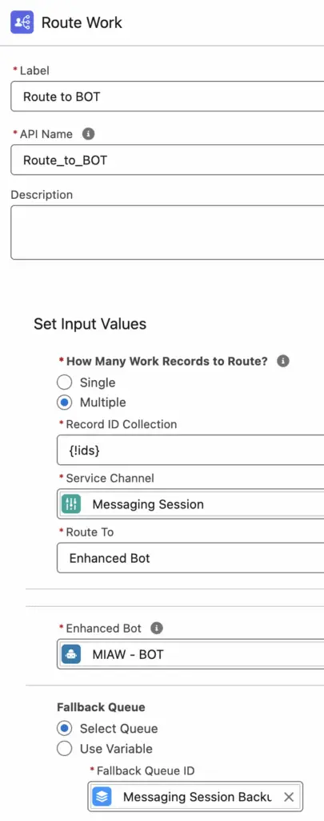324x821 pixels.
Task: Open the Service Channel combo box
Action: click(x=190, y=504)
